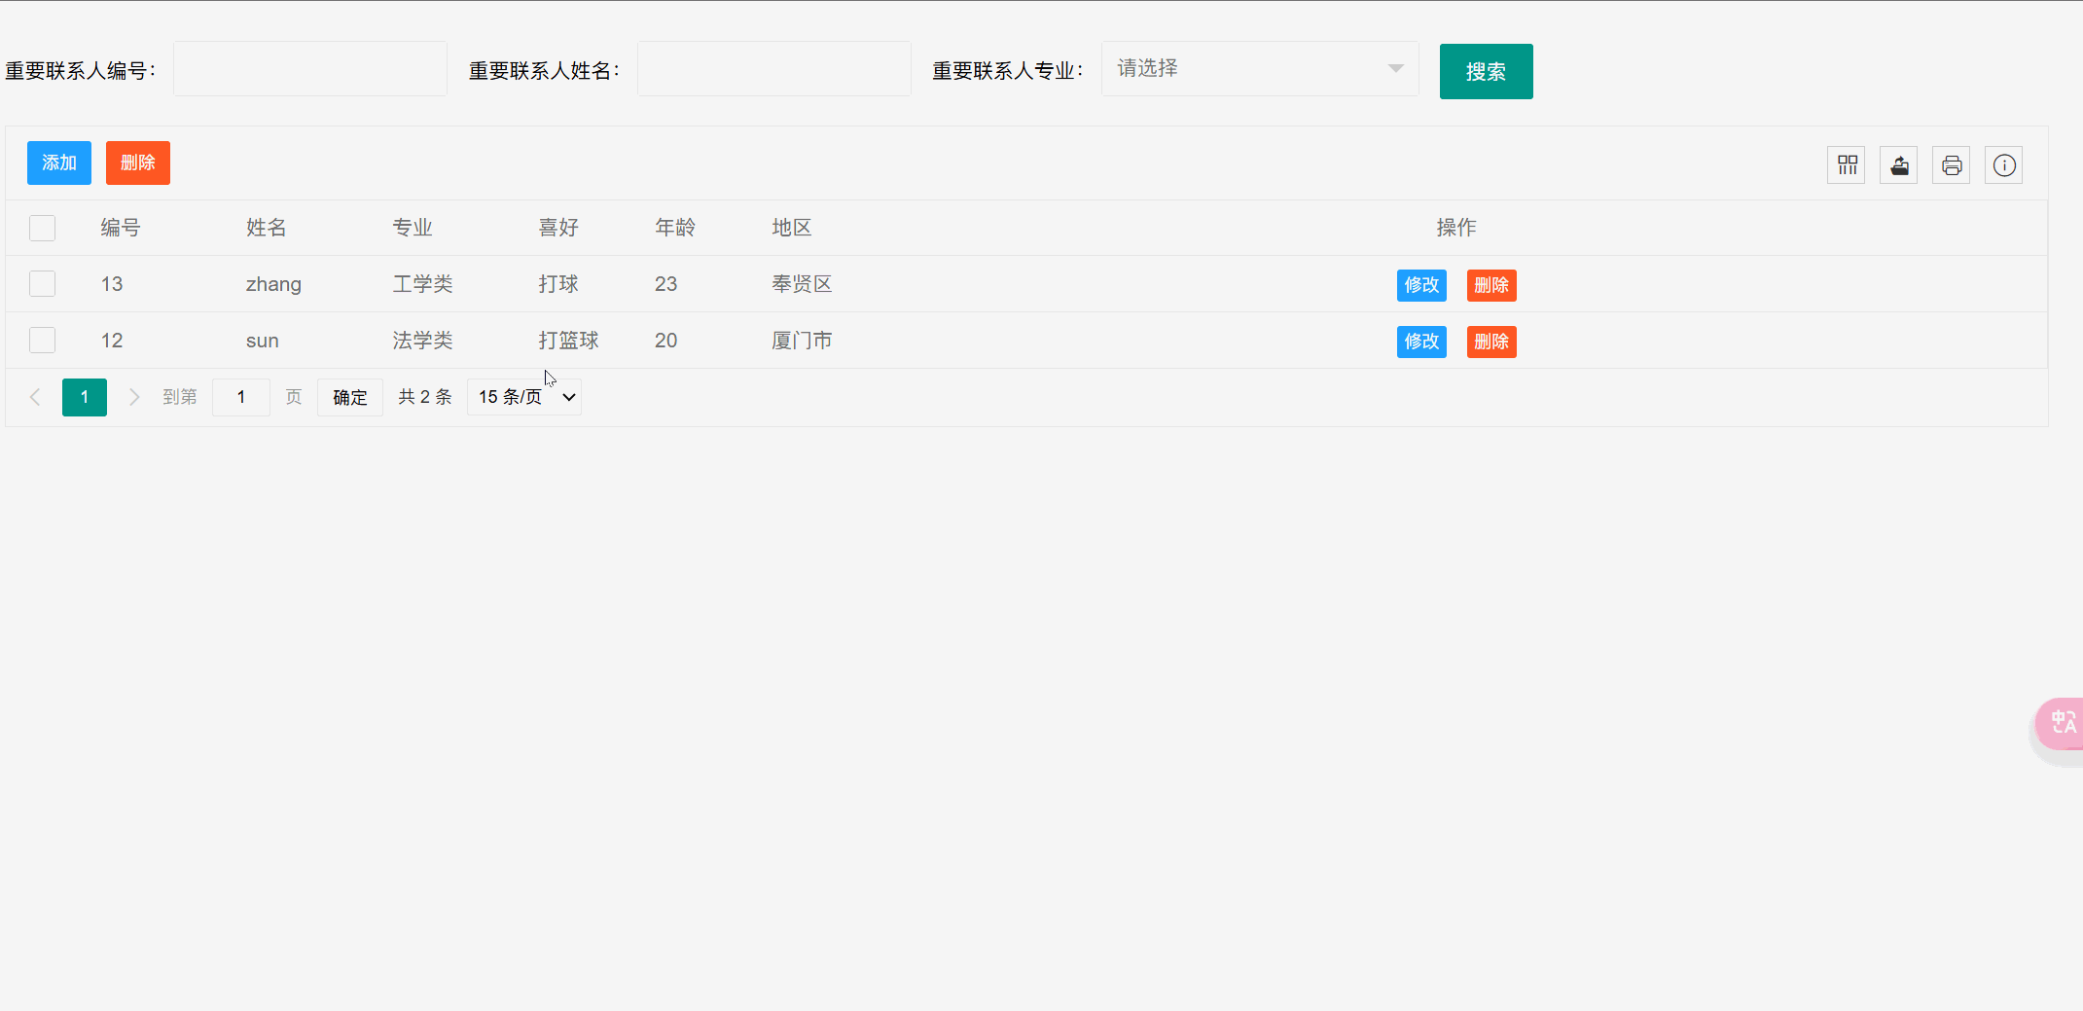Viewport: 2083px width, 1011px height.
Task: Click 修改 for record 13
Action: [x=1421, y=285]
